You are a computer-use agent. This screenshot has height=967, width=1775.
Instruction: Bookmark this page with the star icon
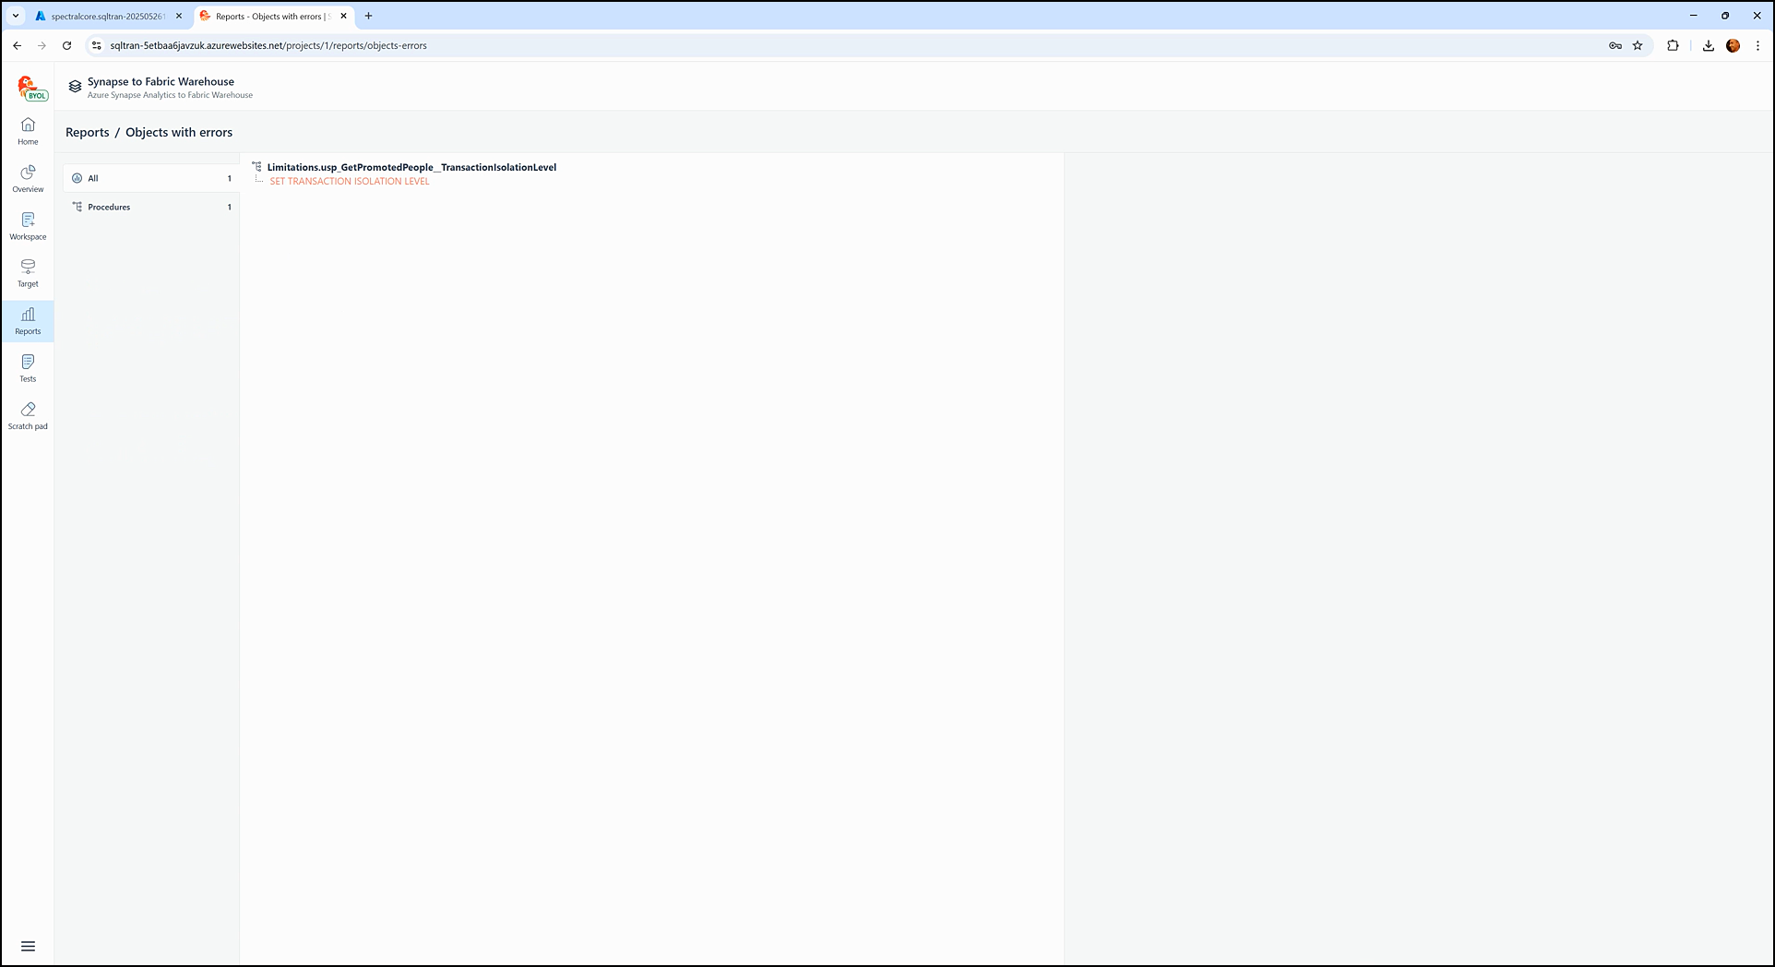1638,45
